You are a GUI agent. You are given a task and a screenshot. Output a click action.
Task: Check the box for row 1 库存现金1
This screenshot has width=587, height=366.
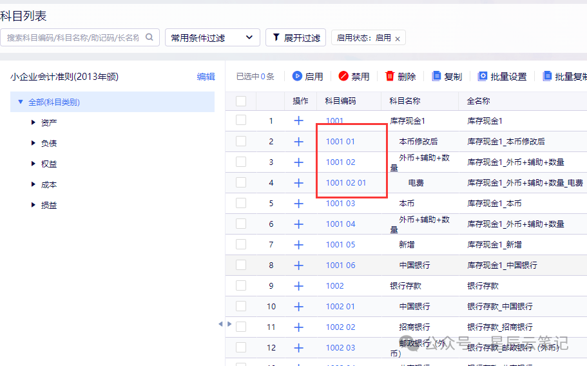tap(241, 120)
